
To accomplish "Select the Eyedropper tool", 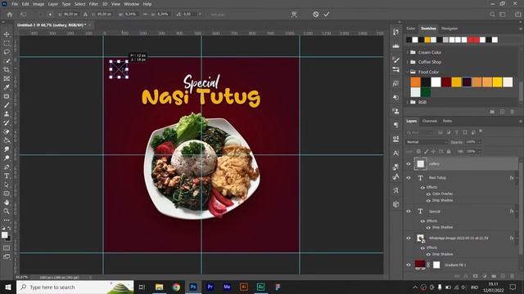I will click(x=7, y=87).
